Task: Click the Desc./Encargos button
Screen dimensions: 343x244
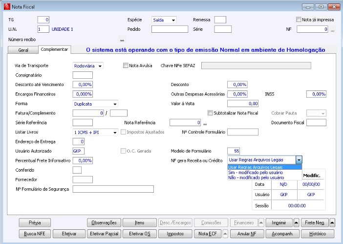Action: [175, 223]
